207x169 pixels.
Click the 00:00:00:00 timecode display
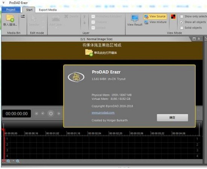click(x=17, y=113)
